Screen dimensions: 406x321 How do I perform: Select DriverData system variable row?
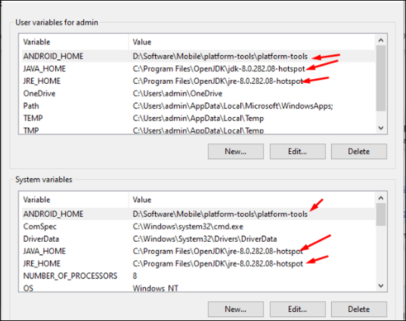coord(198,239)
